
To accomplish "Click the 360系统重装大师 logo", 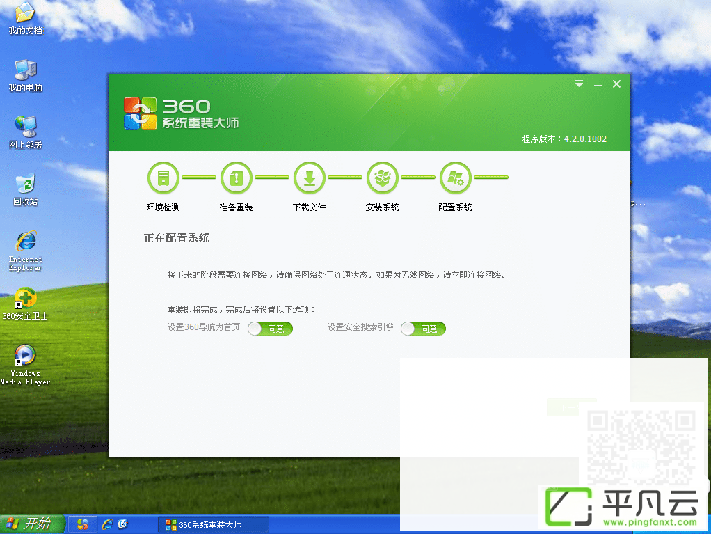I will [x=182, y=113].
